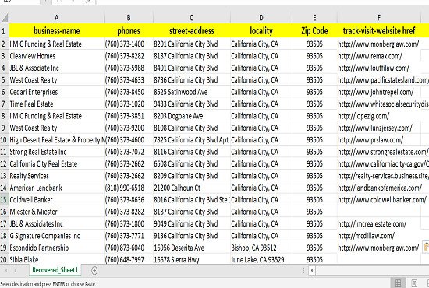Select the Escondido Partnership cell
Image resolution: width=429 pixels, height=288 pixels.
point(57,248)
